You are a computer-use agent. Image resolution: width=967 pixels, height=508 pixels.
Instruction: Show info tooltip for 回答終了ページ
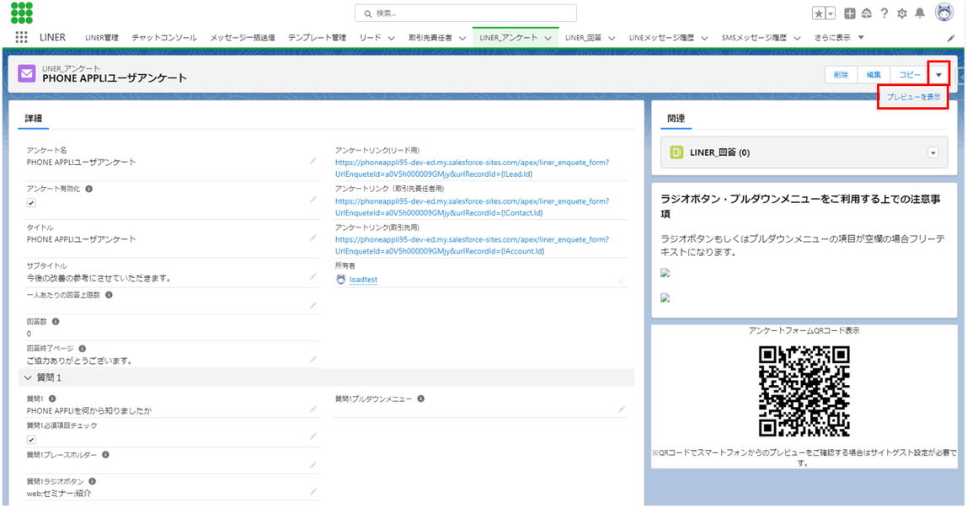(82, 348)
